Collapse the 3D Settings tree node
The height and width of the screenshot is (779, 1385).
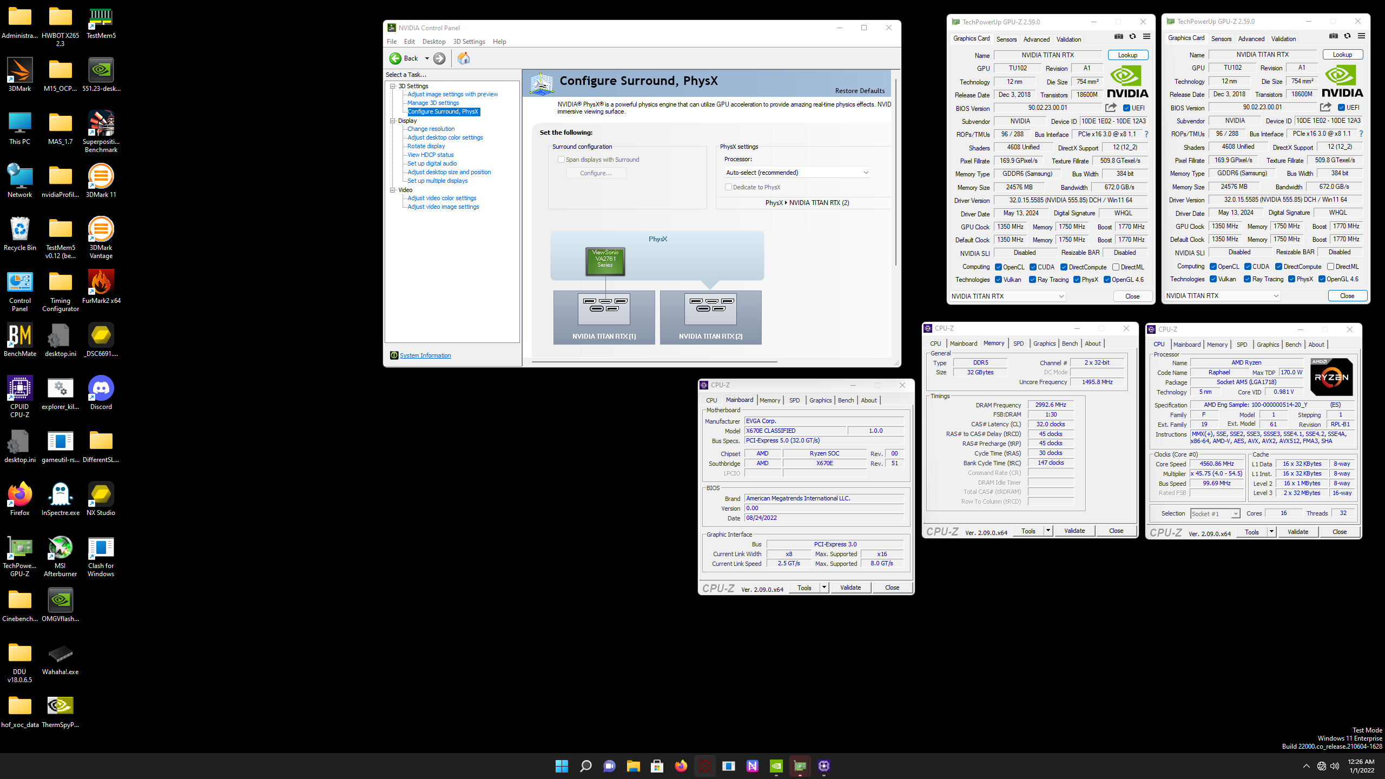pyautogui.click(x=393, y=86)
